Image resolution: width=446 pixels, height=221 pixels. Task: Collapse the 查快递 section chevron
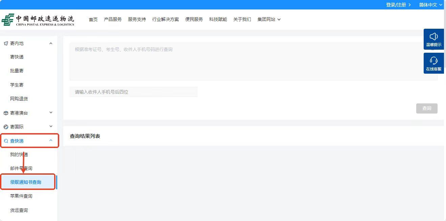pyautogui.click(x=51, y=140)
